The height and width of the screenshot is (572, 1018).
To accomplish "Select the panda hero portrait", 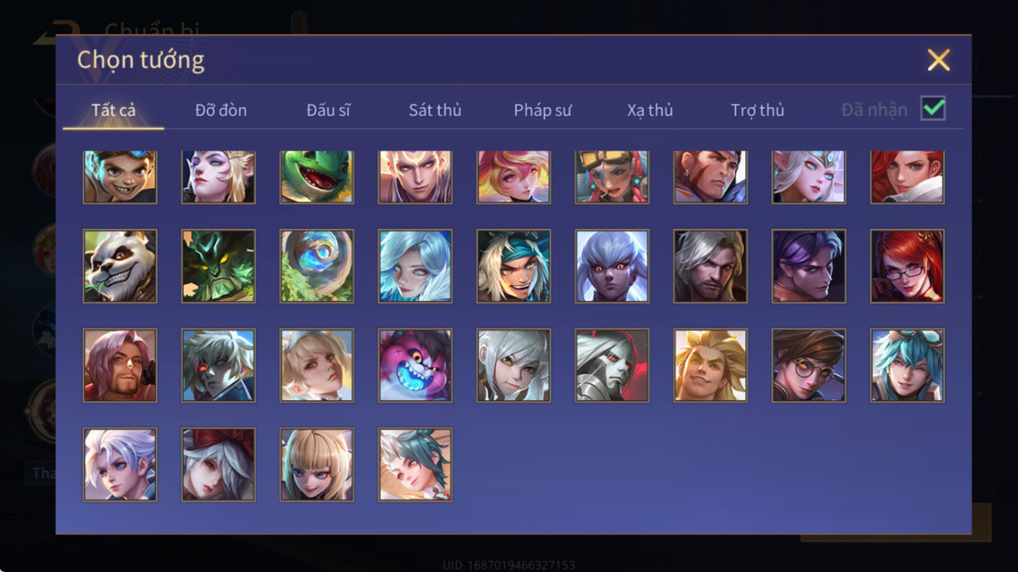I will pyautogui.click(x=120, y=266).
